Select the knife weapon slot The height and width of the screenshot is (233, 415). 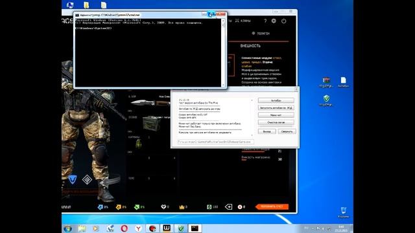[150, 102]
